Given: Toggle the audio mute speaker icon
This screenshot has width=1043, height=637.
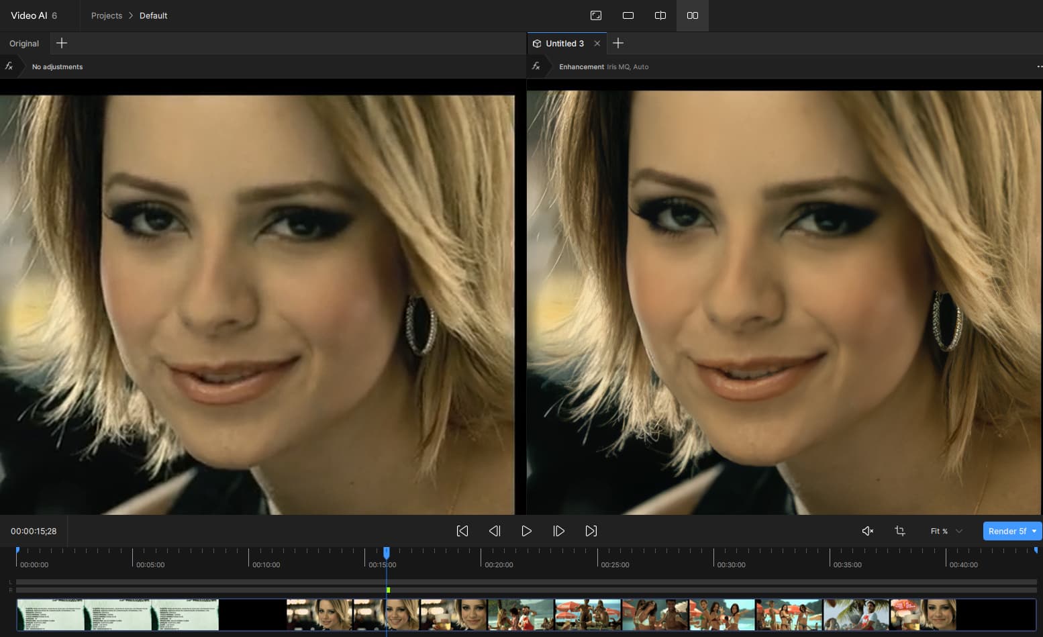Looking at the screenshot, I should tap(868, 531).
